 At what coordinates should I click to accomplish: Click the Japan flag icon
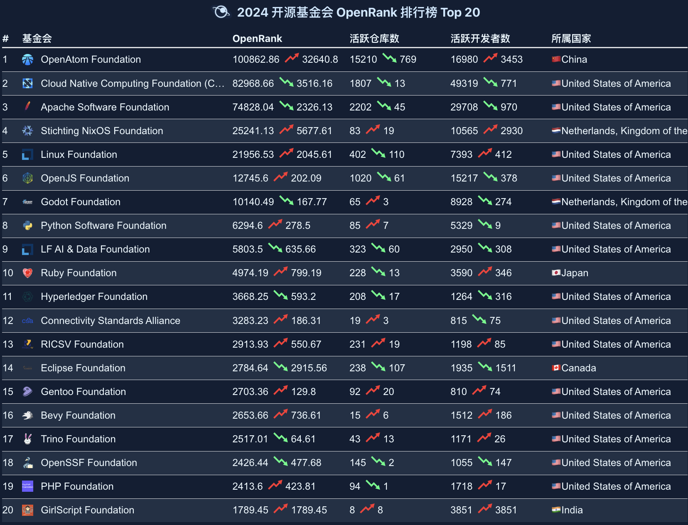pos(556,273)
